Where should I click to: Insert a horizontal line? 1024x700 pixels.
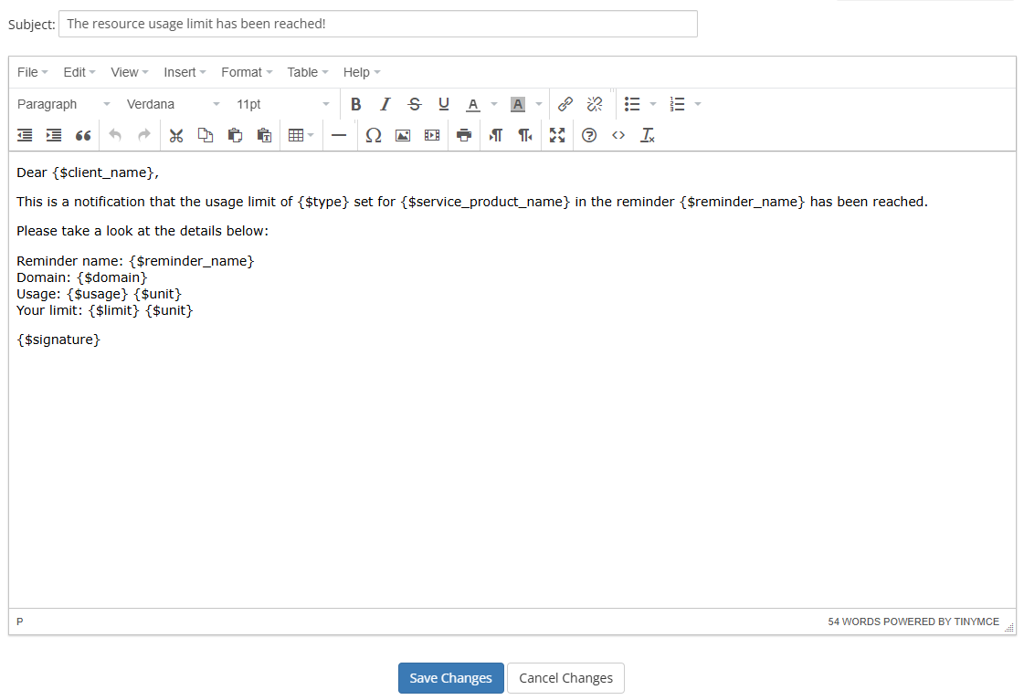(339, 135)
